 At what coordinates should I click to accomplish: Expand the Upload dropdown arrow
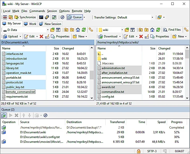point(20,36)
